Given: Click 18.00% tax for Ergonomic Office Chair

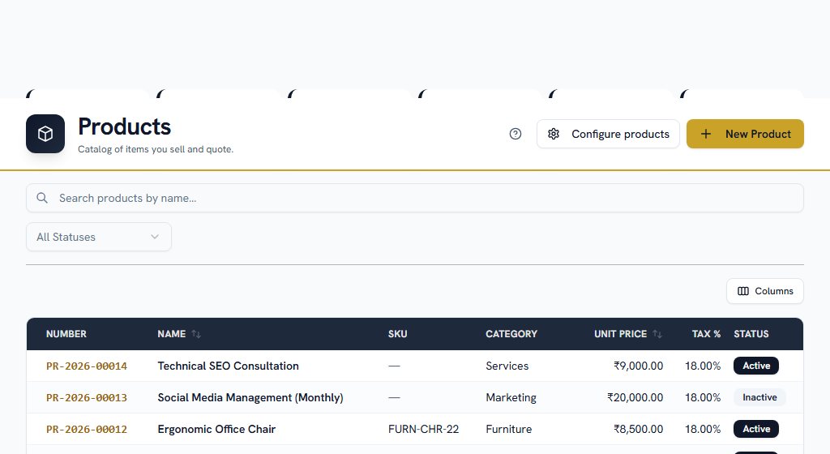Looking at the screenshot, I should [703, 429].
